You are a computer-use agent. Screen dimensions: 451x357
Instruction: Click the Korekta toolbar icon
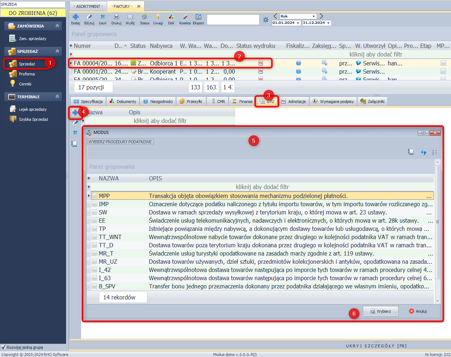point(185,17)
